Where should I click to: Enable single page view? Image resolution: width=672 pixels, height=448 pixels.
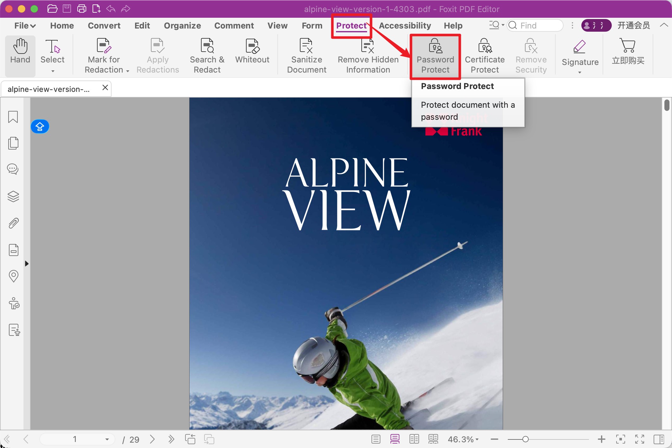tap(376, 439)
